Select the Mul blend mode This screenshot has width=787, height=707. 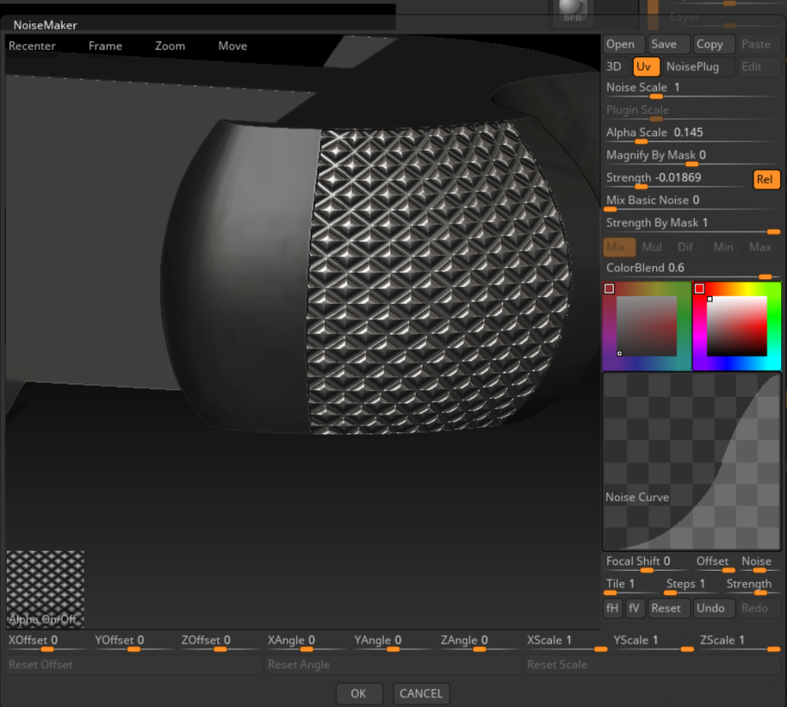pyautogui.click(x=652, y=247)
